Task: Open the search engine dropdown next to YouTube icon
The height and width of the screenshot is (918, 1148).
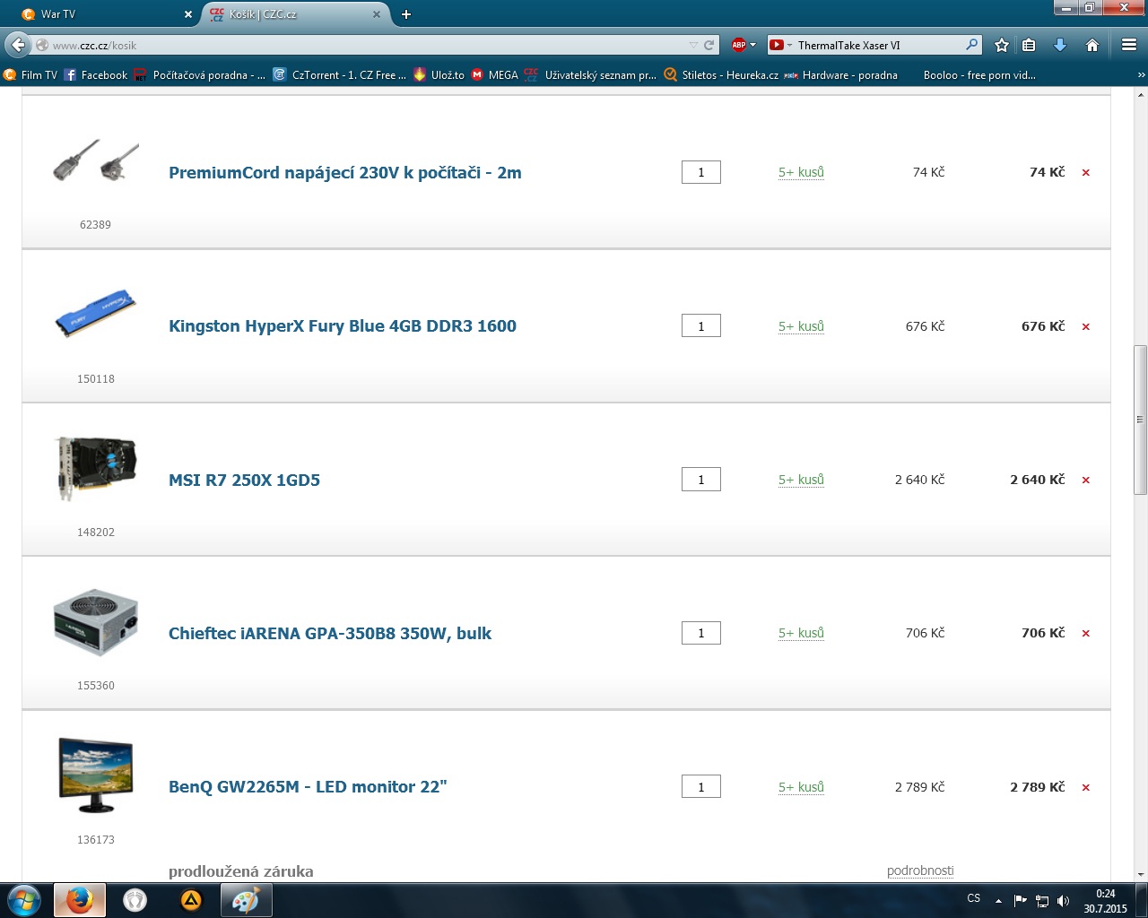Action: pos(790,45)
